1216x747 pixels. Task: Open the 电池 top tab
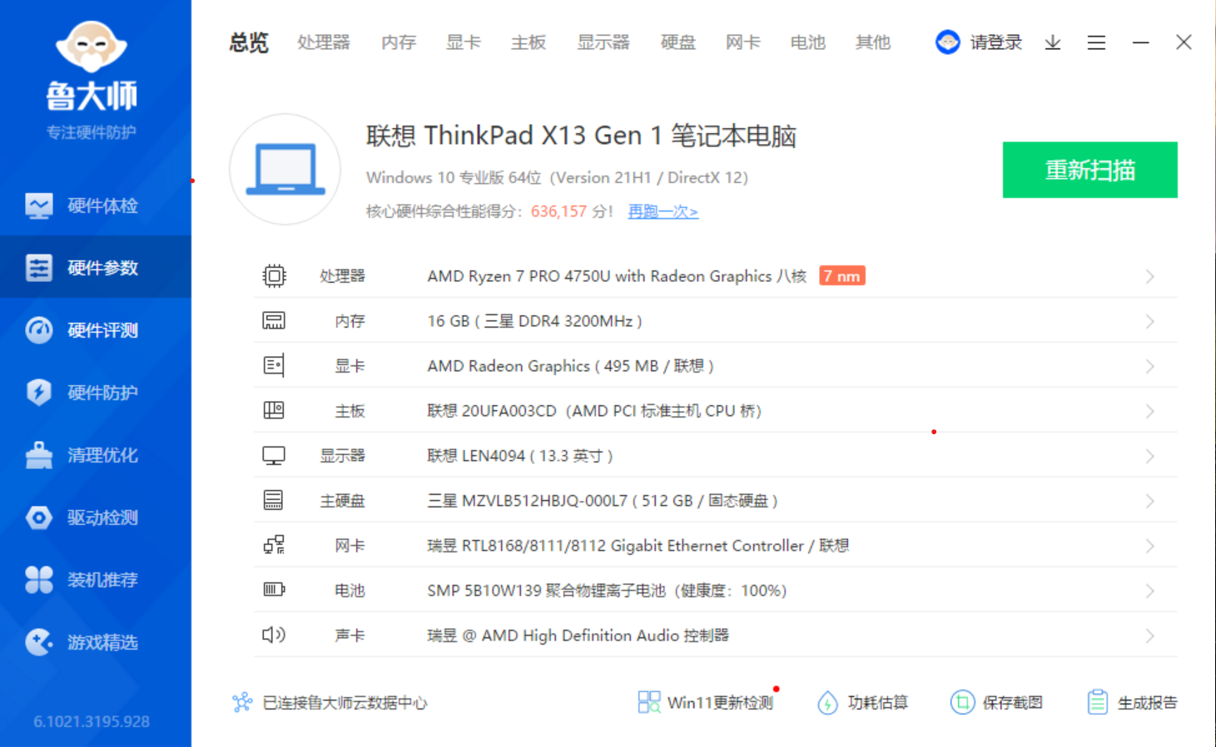pos(808,42)
